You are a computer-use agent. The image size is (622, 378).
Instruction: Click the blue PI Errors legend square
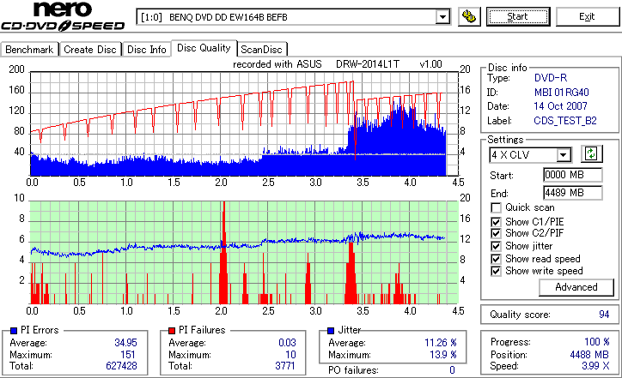tap(14, 331)
